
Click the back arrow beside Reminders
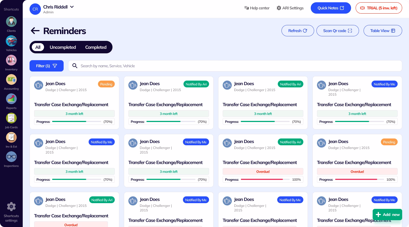coord(35,31)
